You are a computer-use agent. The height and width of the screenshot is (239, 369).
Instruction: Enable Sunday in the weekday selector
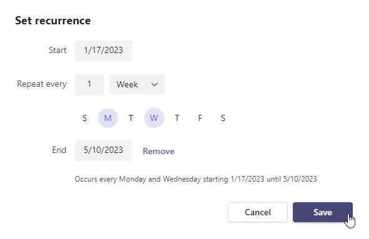coord(85,118)
